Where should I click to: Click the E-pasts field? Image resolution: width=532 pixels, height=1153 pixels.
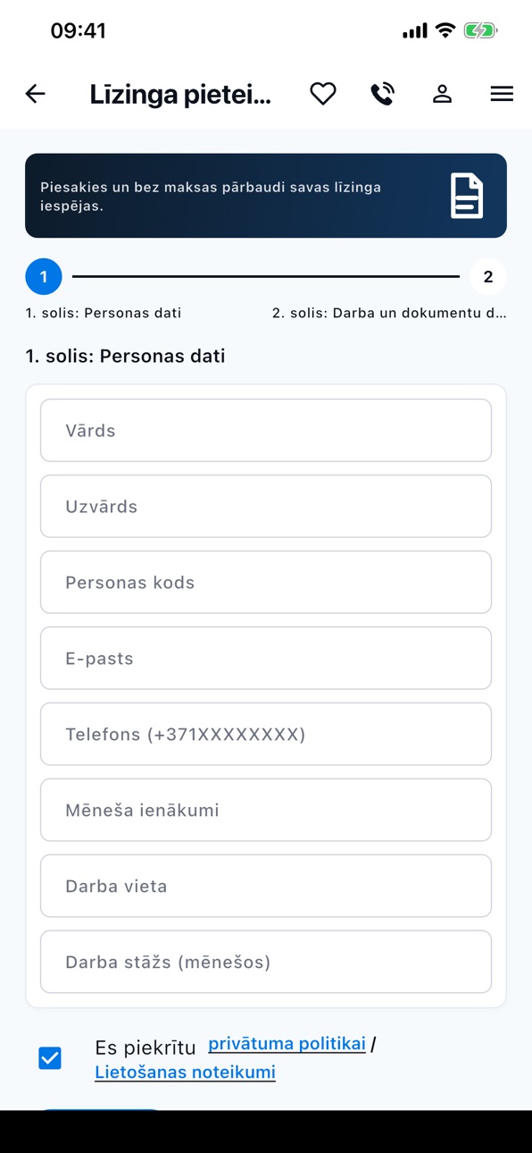click(266, 658)
